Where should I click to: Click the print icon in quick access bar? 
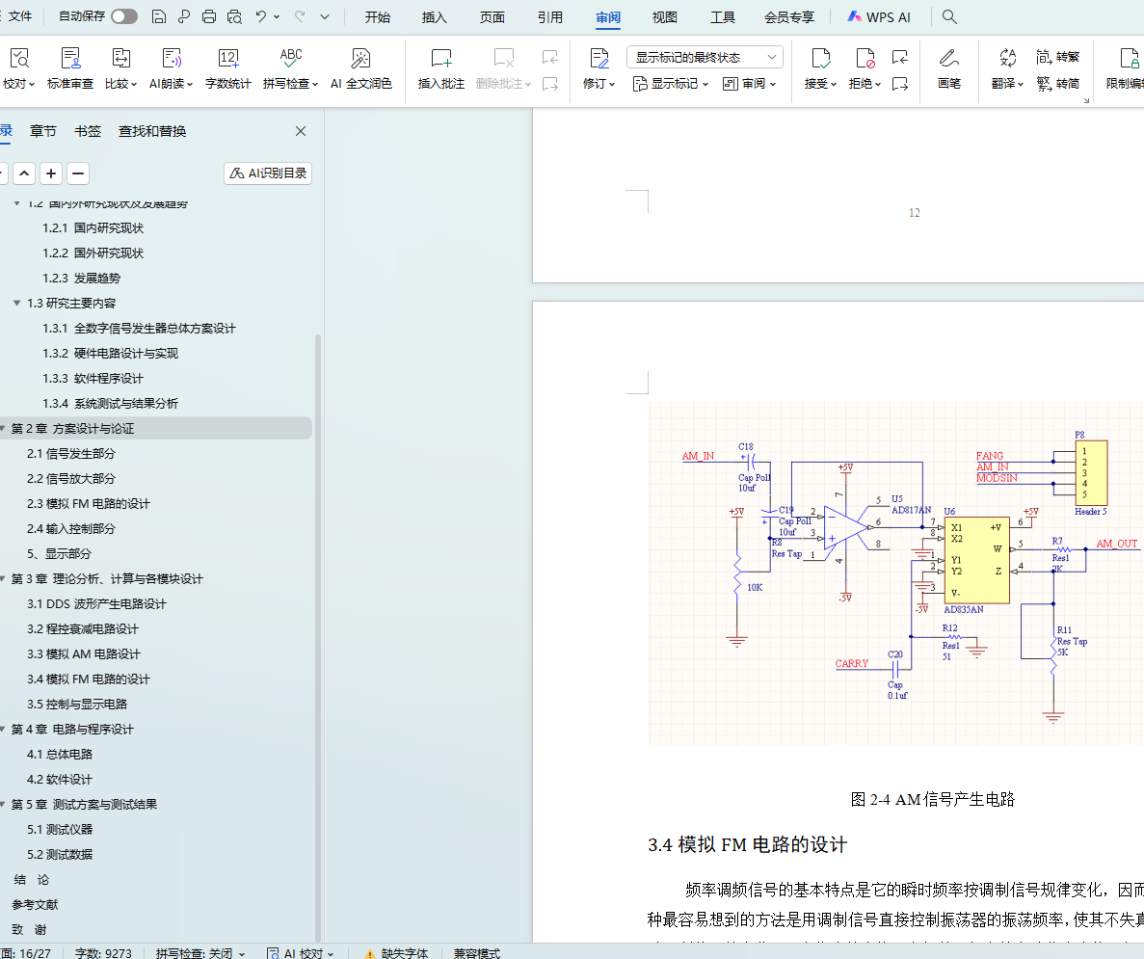(209, 16)
